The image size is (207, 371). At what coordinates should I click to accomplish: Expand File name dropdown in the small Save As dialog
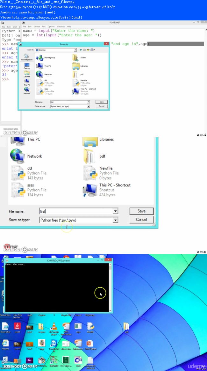coord(89,102)
